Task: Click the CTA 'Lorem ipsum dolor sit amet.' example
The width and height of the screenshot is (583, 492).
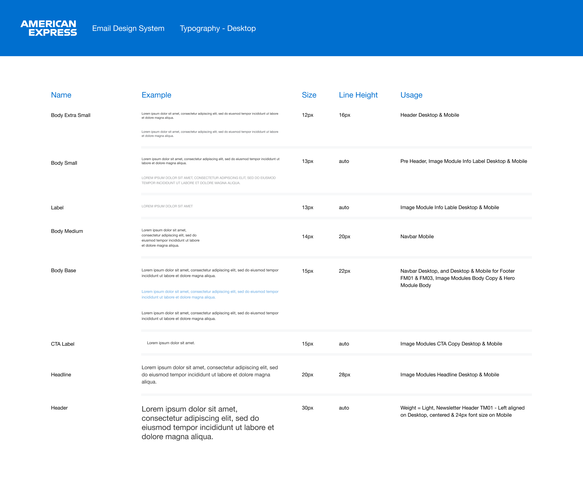Action: coord(171,343)
